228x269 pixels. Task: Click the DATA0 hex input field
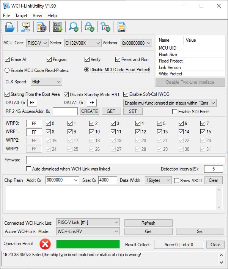(32, 103)
